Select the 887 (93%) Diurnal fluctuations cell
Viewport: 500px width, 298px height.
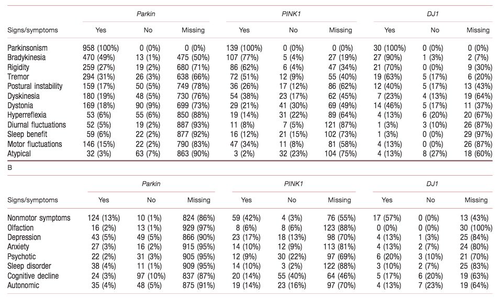[x=193, y=125]
